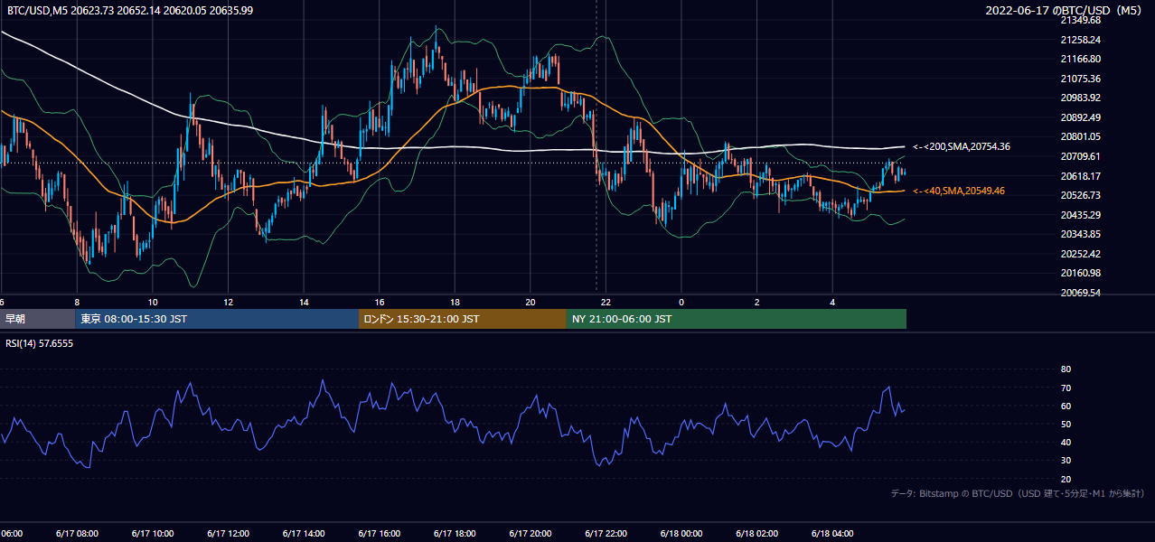
Task: Click the NY 21:00-06:00 JST session bar
Action: click(x=737, y=319)
